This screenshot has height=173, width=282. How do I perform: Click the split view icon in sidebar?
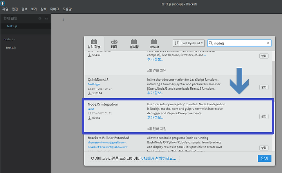click(46, 18)
